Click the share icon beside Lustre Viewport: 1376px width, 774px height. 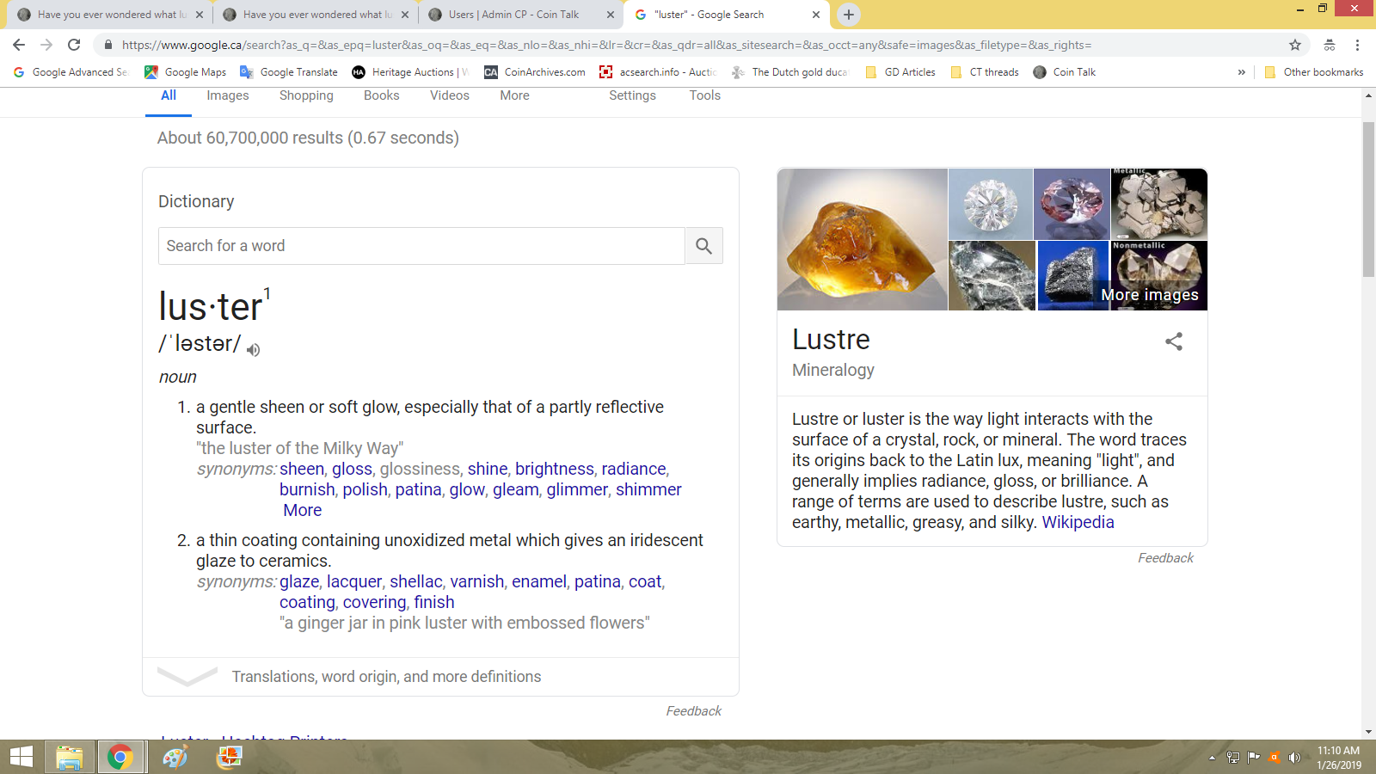(x=1173, y=341)
